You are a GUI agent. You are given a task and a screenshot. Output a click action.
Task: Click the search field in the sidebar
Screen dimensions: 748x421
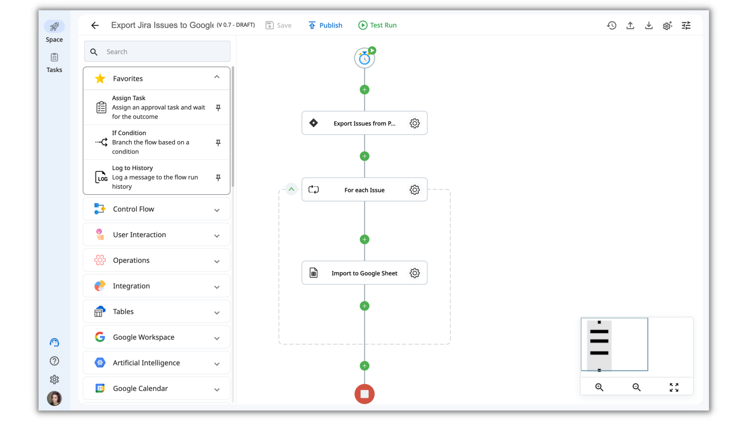click(x=157, y=51)
